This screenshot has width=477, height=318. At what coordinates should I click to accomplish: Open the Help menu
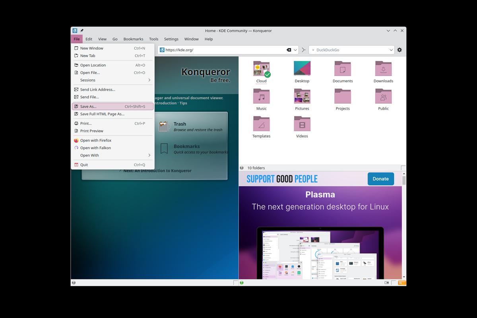click(209, 39)
